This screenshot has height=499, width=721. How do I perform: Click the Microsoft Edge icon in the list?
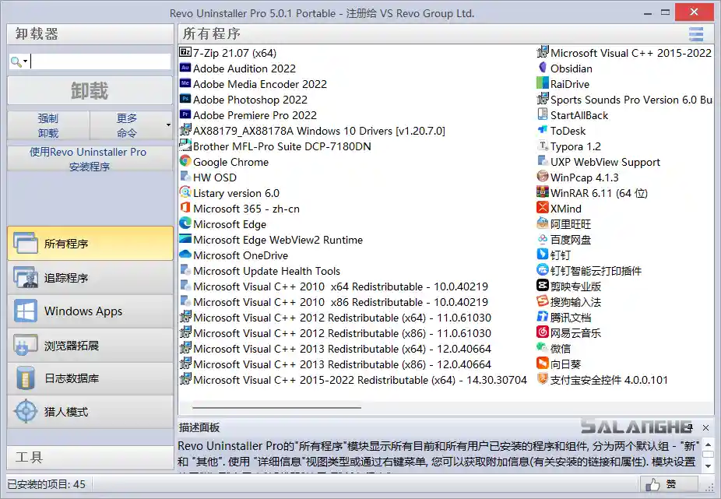tap(184, 224)
